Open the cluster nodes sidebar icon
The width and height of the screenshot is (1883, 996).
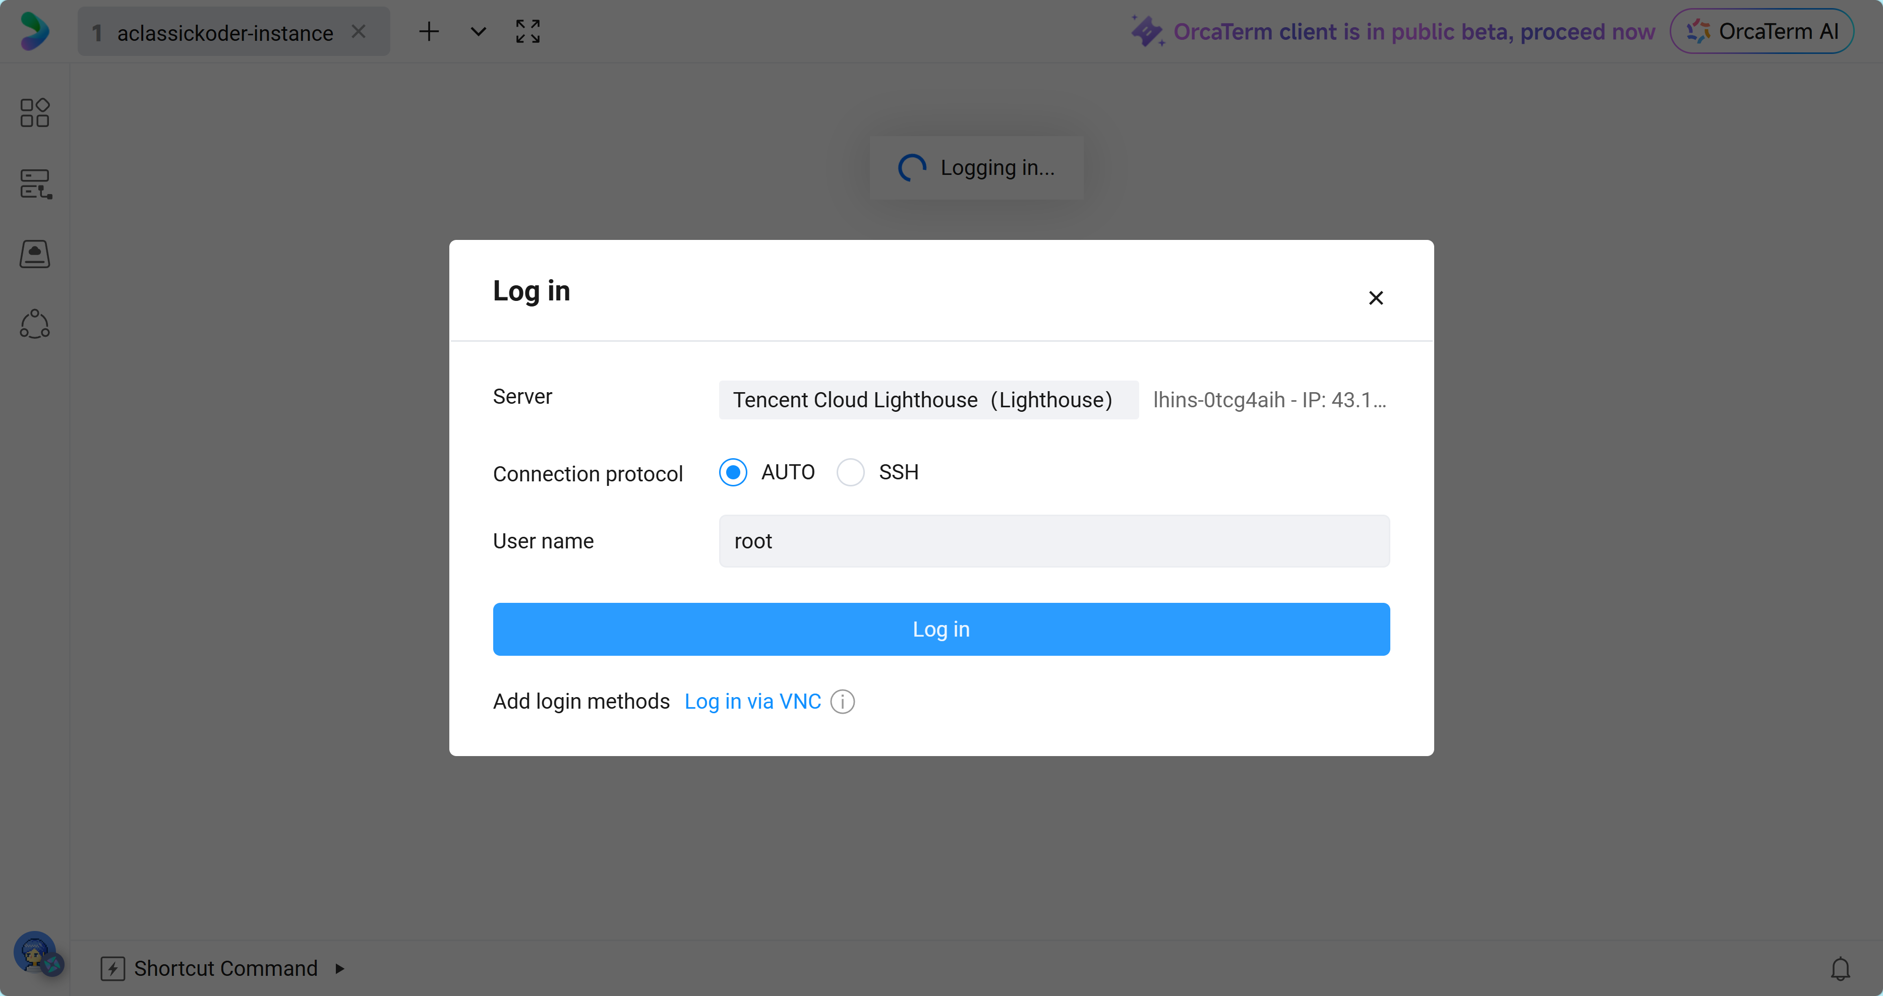[34, 325]
